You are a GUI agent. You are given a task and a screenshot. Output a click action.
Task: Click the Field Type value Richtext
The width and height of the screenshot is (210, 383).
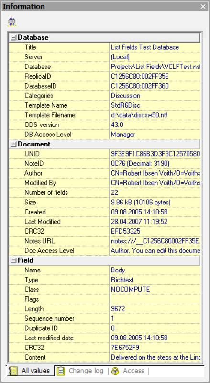tap(122, 280)
